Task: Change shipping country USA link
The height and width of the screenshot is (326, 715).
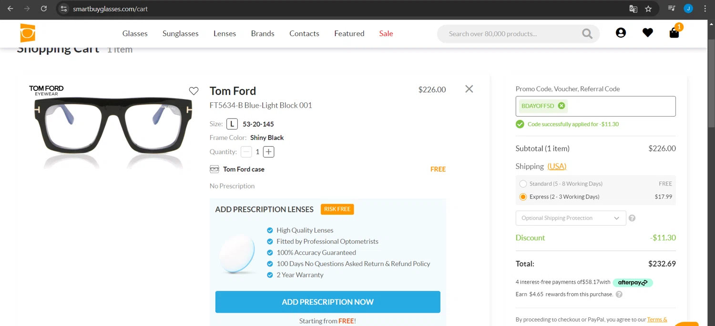Action: [x=557, y=166]
